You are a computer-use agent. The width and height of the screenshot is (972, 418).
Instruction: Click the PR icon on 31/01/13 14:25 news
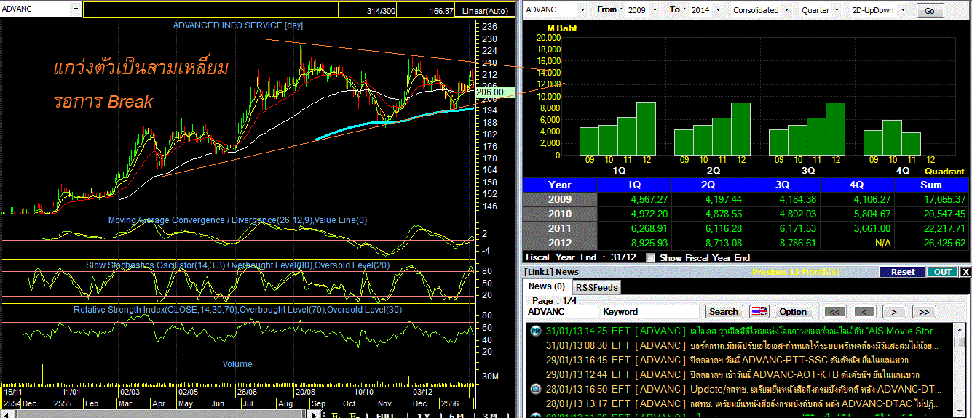click(535, 331)
